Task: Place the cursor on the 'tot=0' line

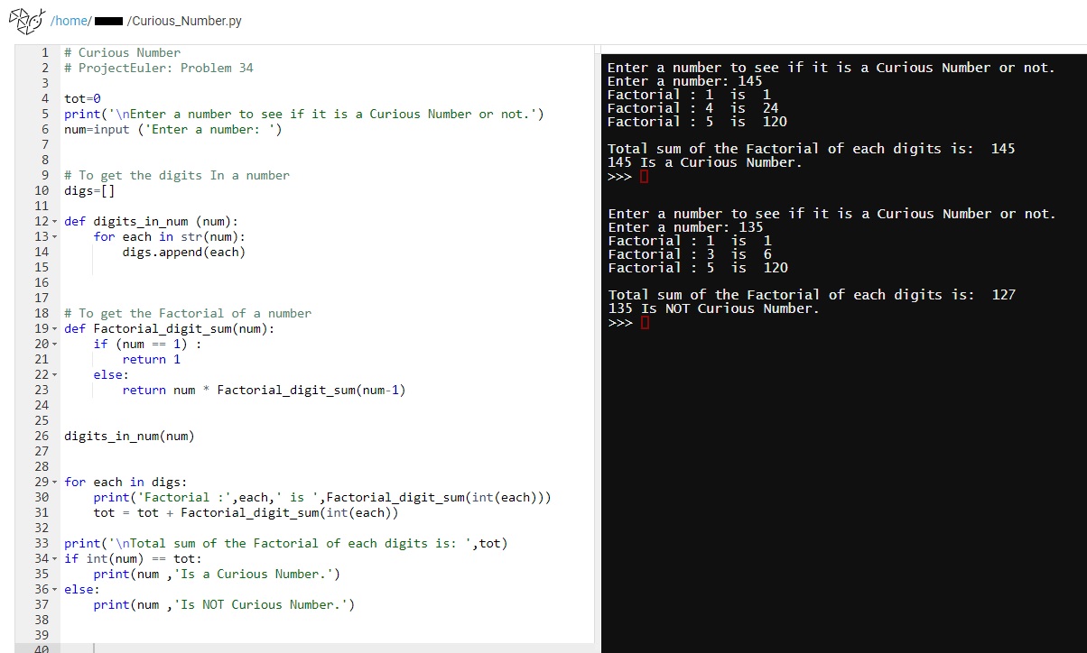Action: (x=83, y=98)
